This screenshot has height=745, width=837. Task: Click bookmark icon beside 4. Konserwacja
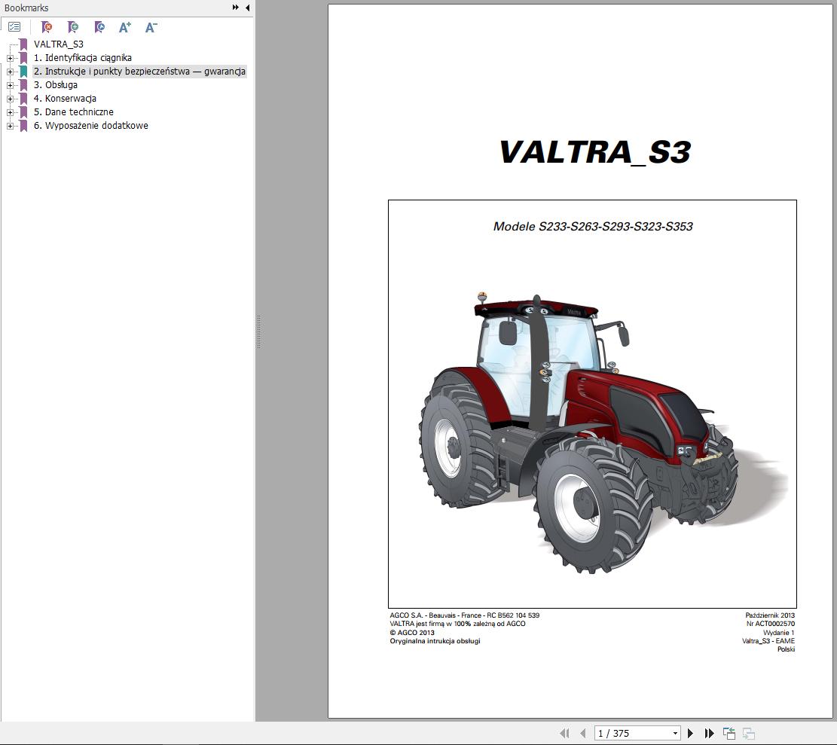pyautogui.click(x=23, y=99)
